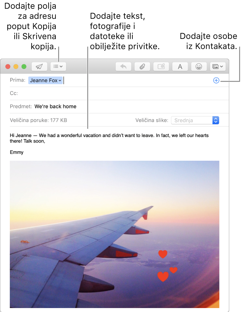This screenshot has height=312, width=242.
Task: Click the blue plus add contact icon
Action: click(216, 81)
